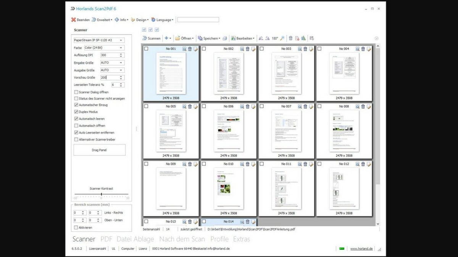Click the Drag Panel button
This screenshot has height=257, width=458.
pyautogui.click(x=99, y=150)
